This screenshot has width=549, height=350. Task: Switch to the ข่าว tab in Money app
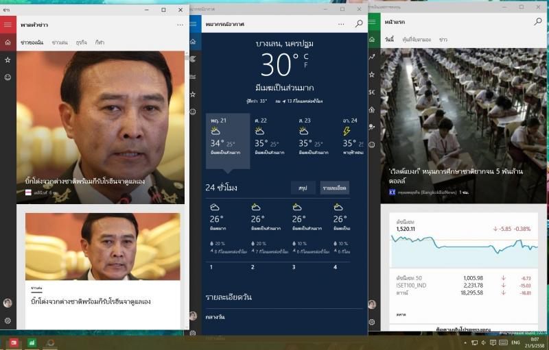click(443, 40)
